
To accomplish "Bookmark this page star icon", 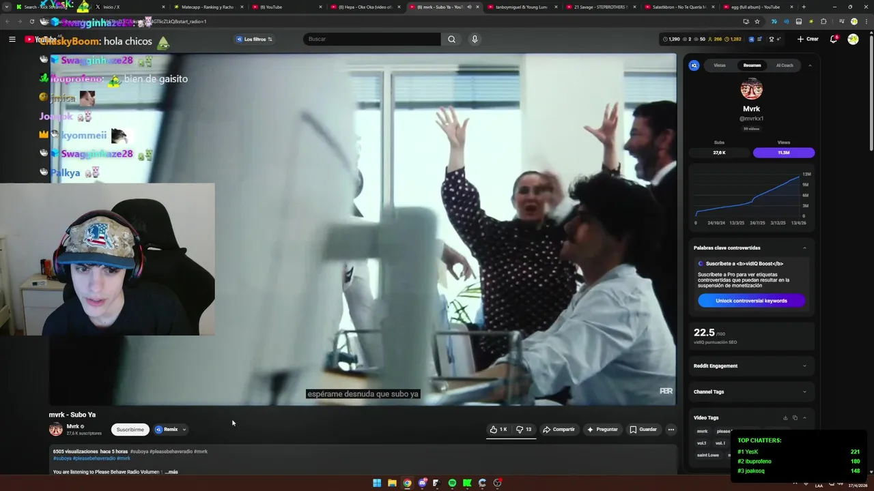I will click(x=757, y=21).
